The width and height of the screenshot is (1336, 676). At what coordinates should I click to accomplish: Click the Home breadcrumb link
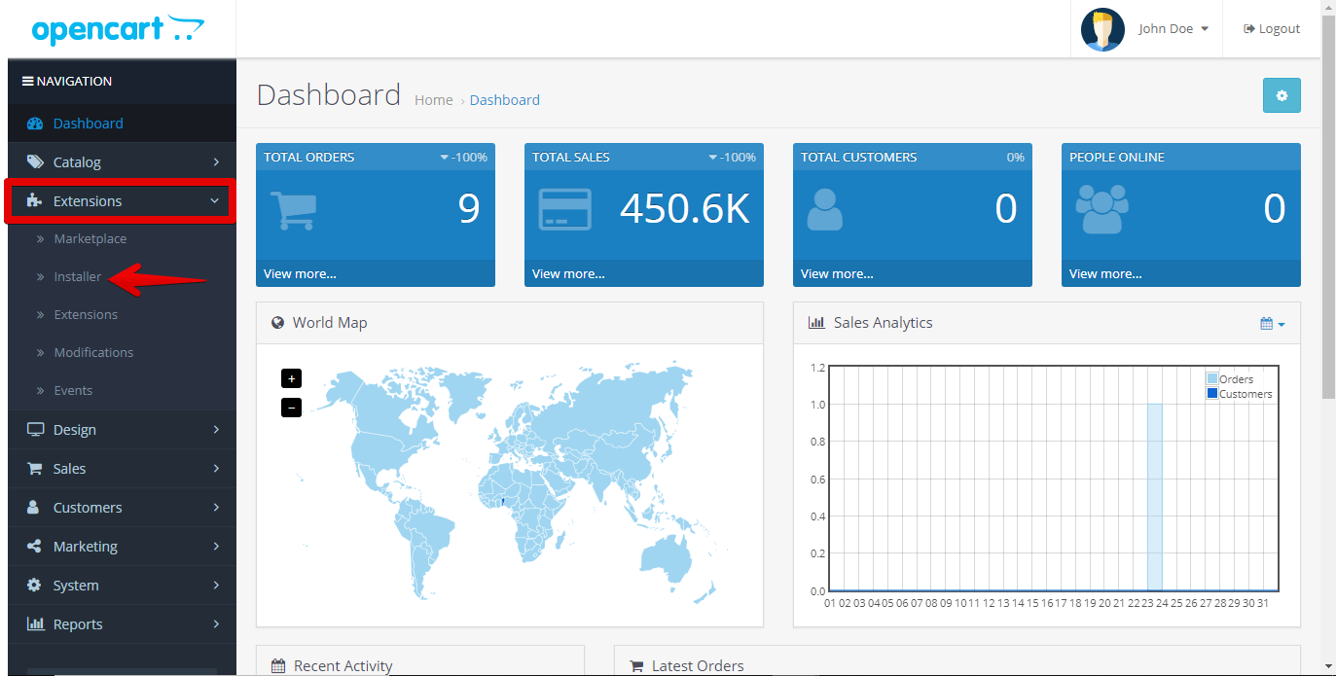pyautogui.click(x=433, y=100)
